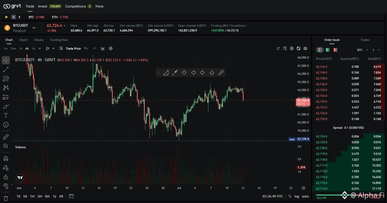The image size is (387, 203).
Task: Set chart range to 1y
Action: coord(54,196)
